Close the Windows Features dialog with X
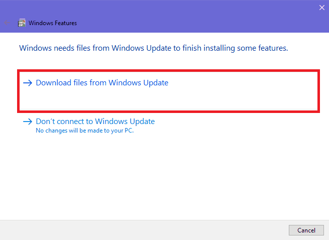Screen dimensions: 329x240 pyautogui.click(x=321, y=8)
